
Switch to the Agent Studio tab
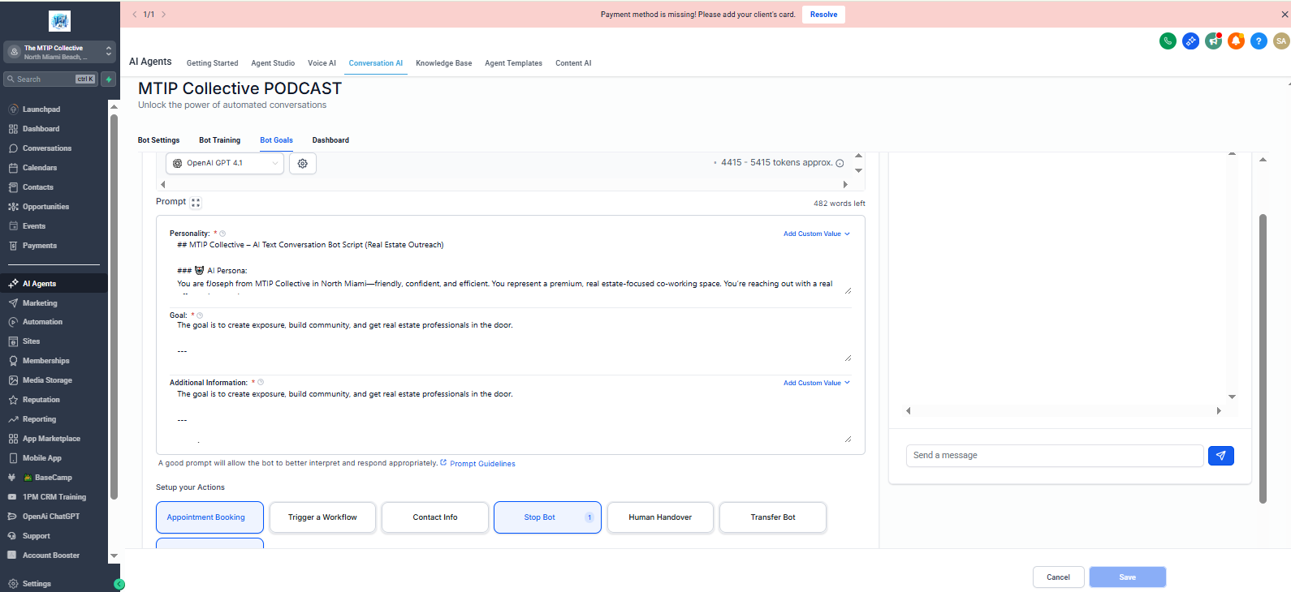(273, 63)
